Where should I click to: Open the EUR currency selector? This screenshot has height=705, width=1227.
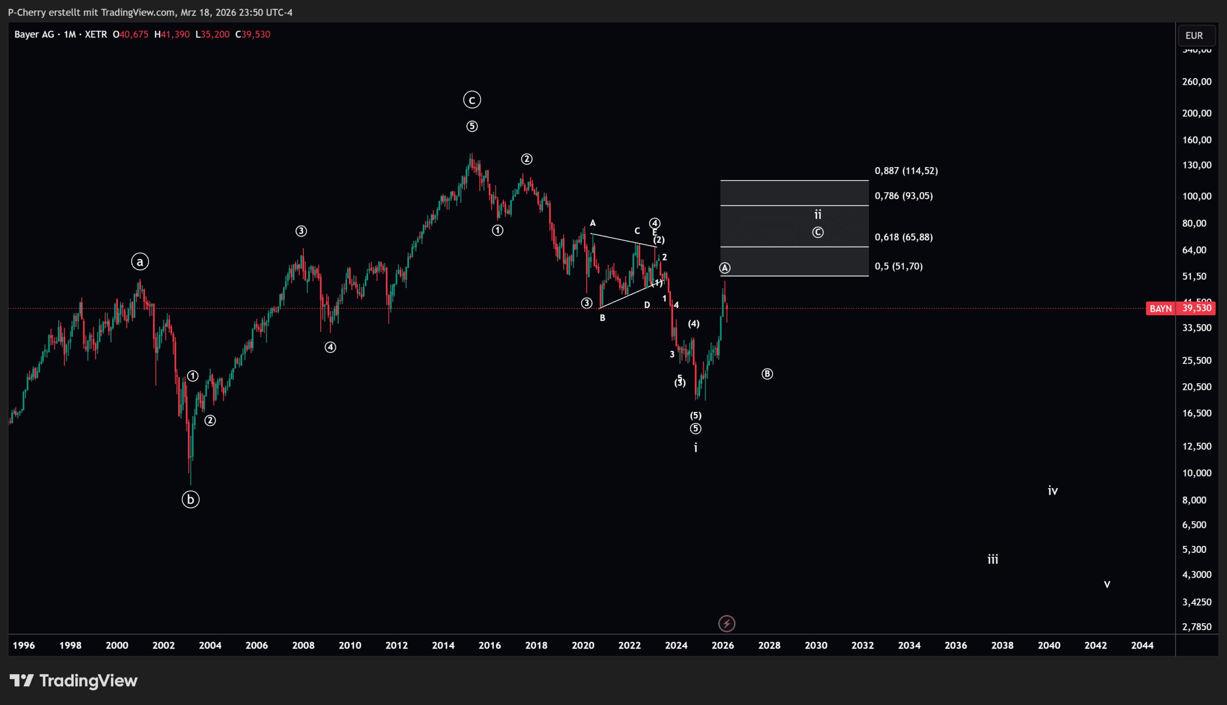coord(1194,35)
